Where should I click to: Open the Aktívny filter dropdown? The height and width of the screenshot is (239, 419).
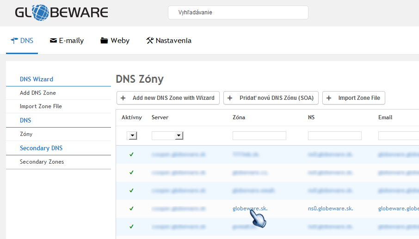tap(132, 135)
